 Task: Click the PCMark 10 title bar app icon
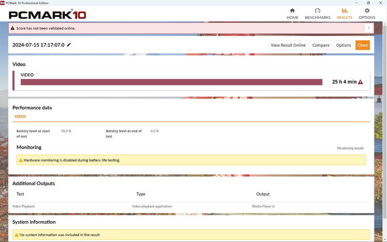(2, 3)
